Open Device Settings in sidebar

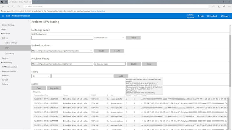(x=8, y=25)
